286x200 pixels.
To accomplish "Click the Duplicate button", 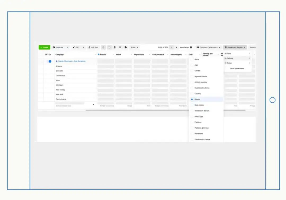I will [58, 47].
